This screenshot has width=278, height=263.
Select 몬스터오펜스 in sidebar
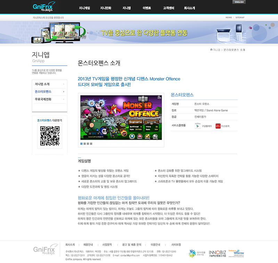43,91
